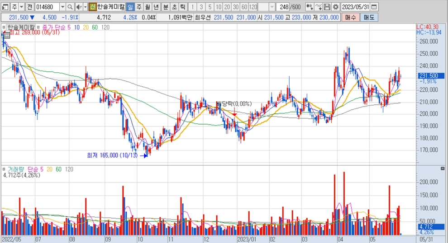Click the magnifier stock search icon
The height and width of the screenshot is (243, 448).
tap(70, 7)
